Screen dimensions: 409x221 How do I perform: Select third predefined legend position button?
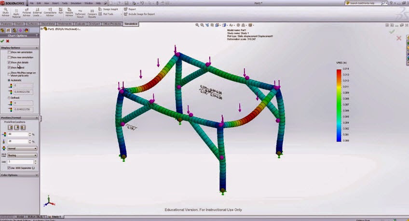(23, 127)
